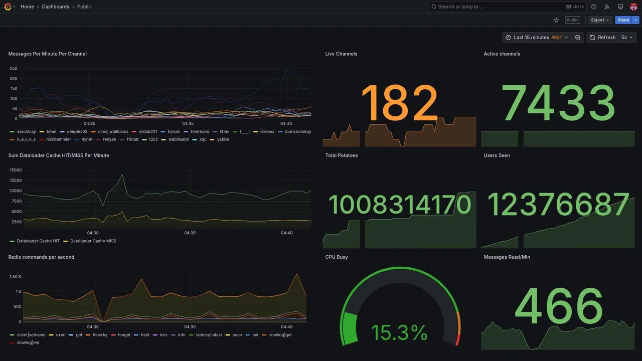Zoom out the time range
642x361 pixels.
(578, 38)
